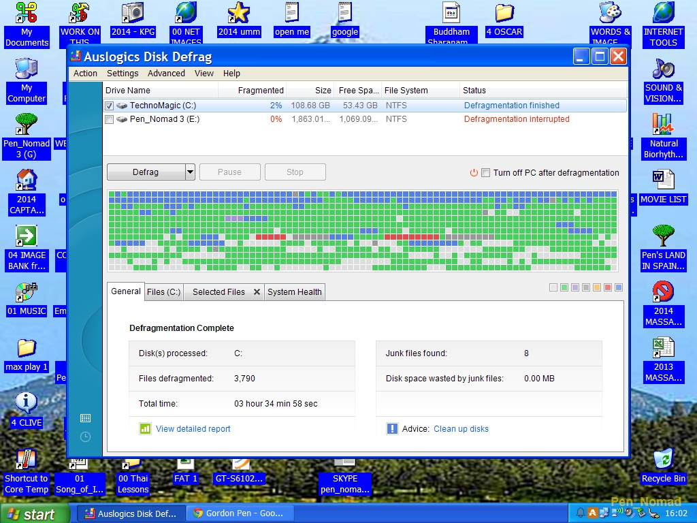Sort by Fragmented column header

252,91
